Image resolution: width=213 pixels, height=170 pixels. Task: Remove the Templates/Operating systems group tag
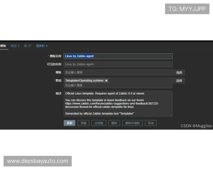tap(106, 81)
